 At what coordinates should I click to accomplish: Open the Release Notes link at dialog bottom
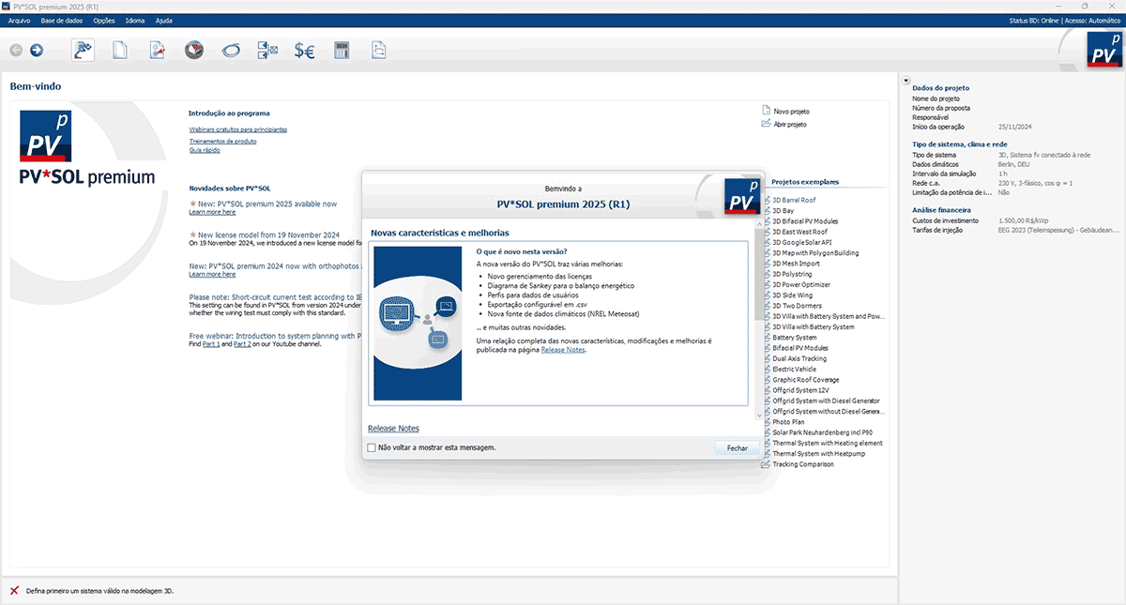point(393,429)
